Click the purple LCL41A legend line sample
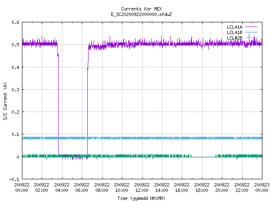Image resolution: width=270 pixels, height=202 pixels. (251, 27)
